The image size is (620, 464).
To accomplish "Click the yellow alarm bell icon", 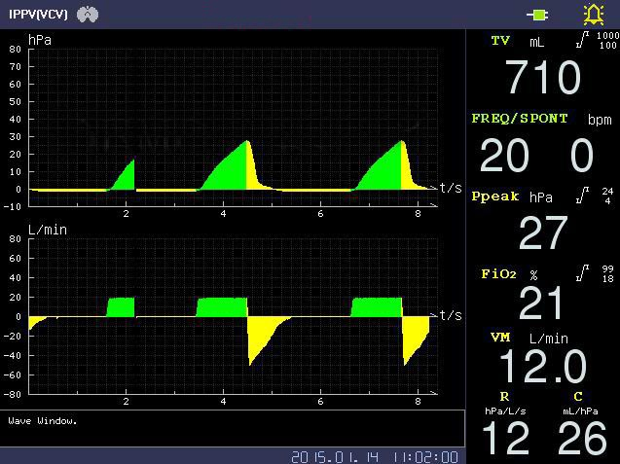I will pyautogui.click(x=593, y=15).
